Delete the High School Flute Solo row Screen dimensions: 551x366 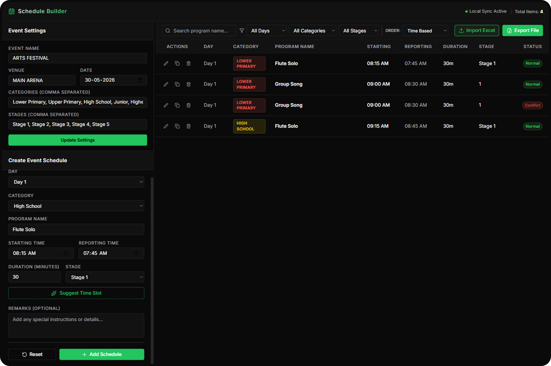pos(188,126)
